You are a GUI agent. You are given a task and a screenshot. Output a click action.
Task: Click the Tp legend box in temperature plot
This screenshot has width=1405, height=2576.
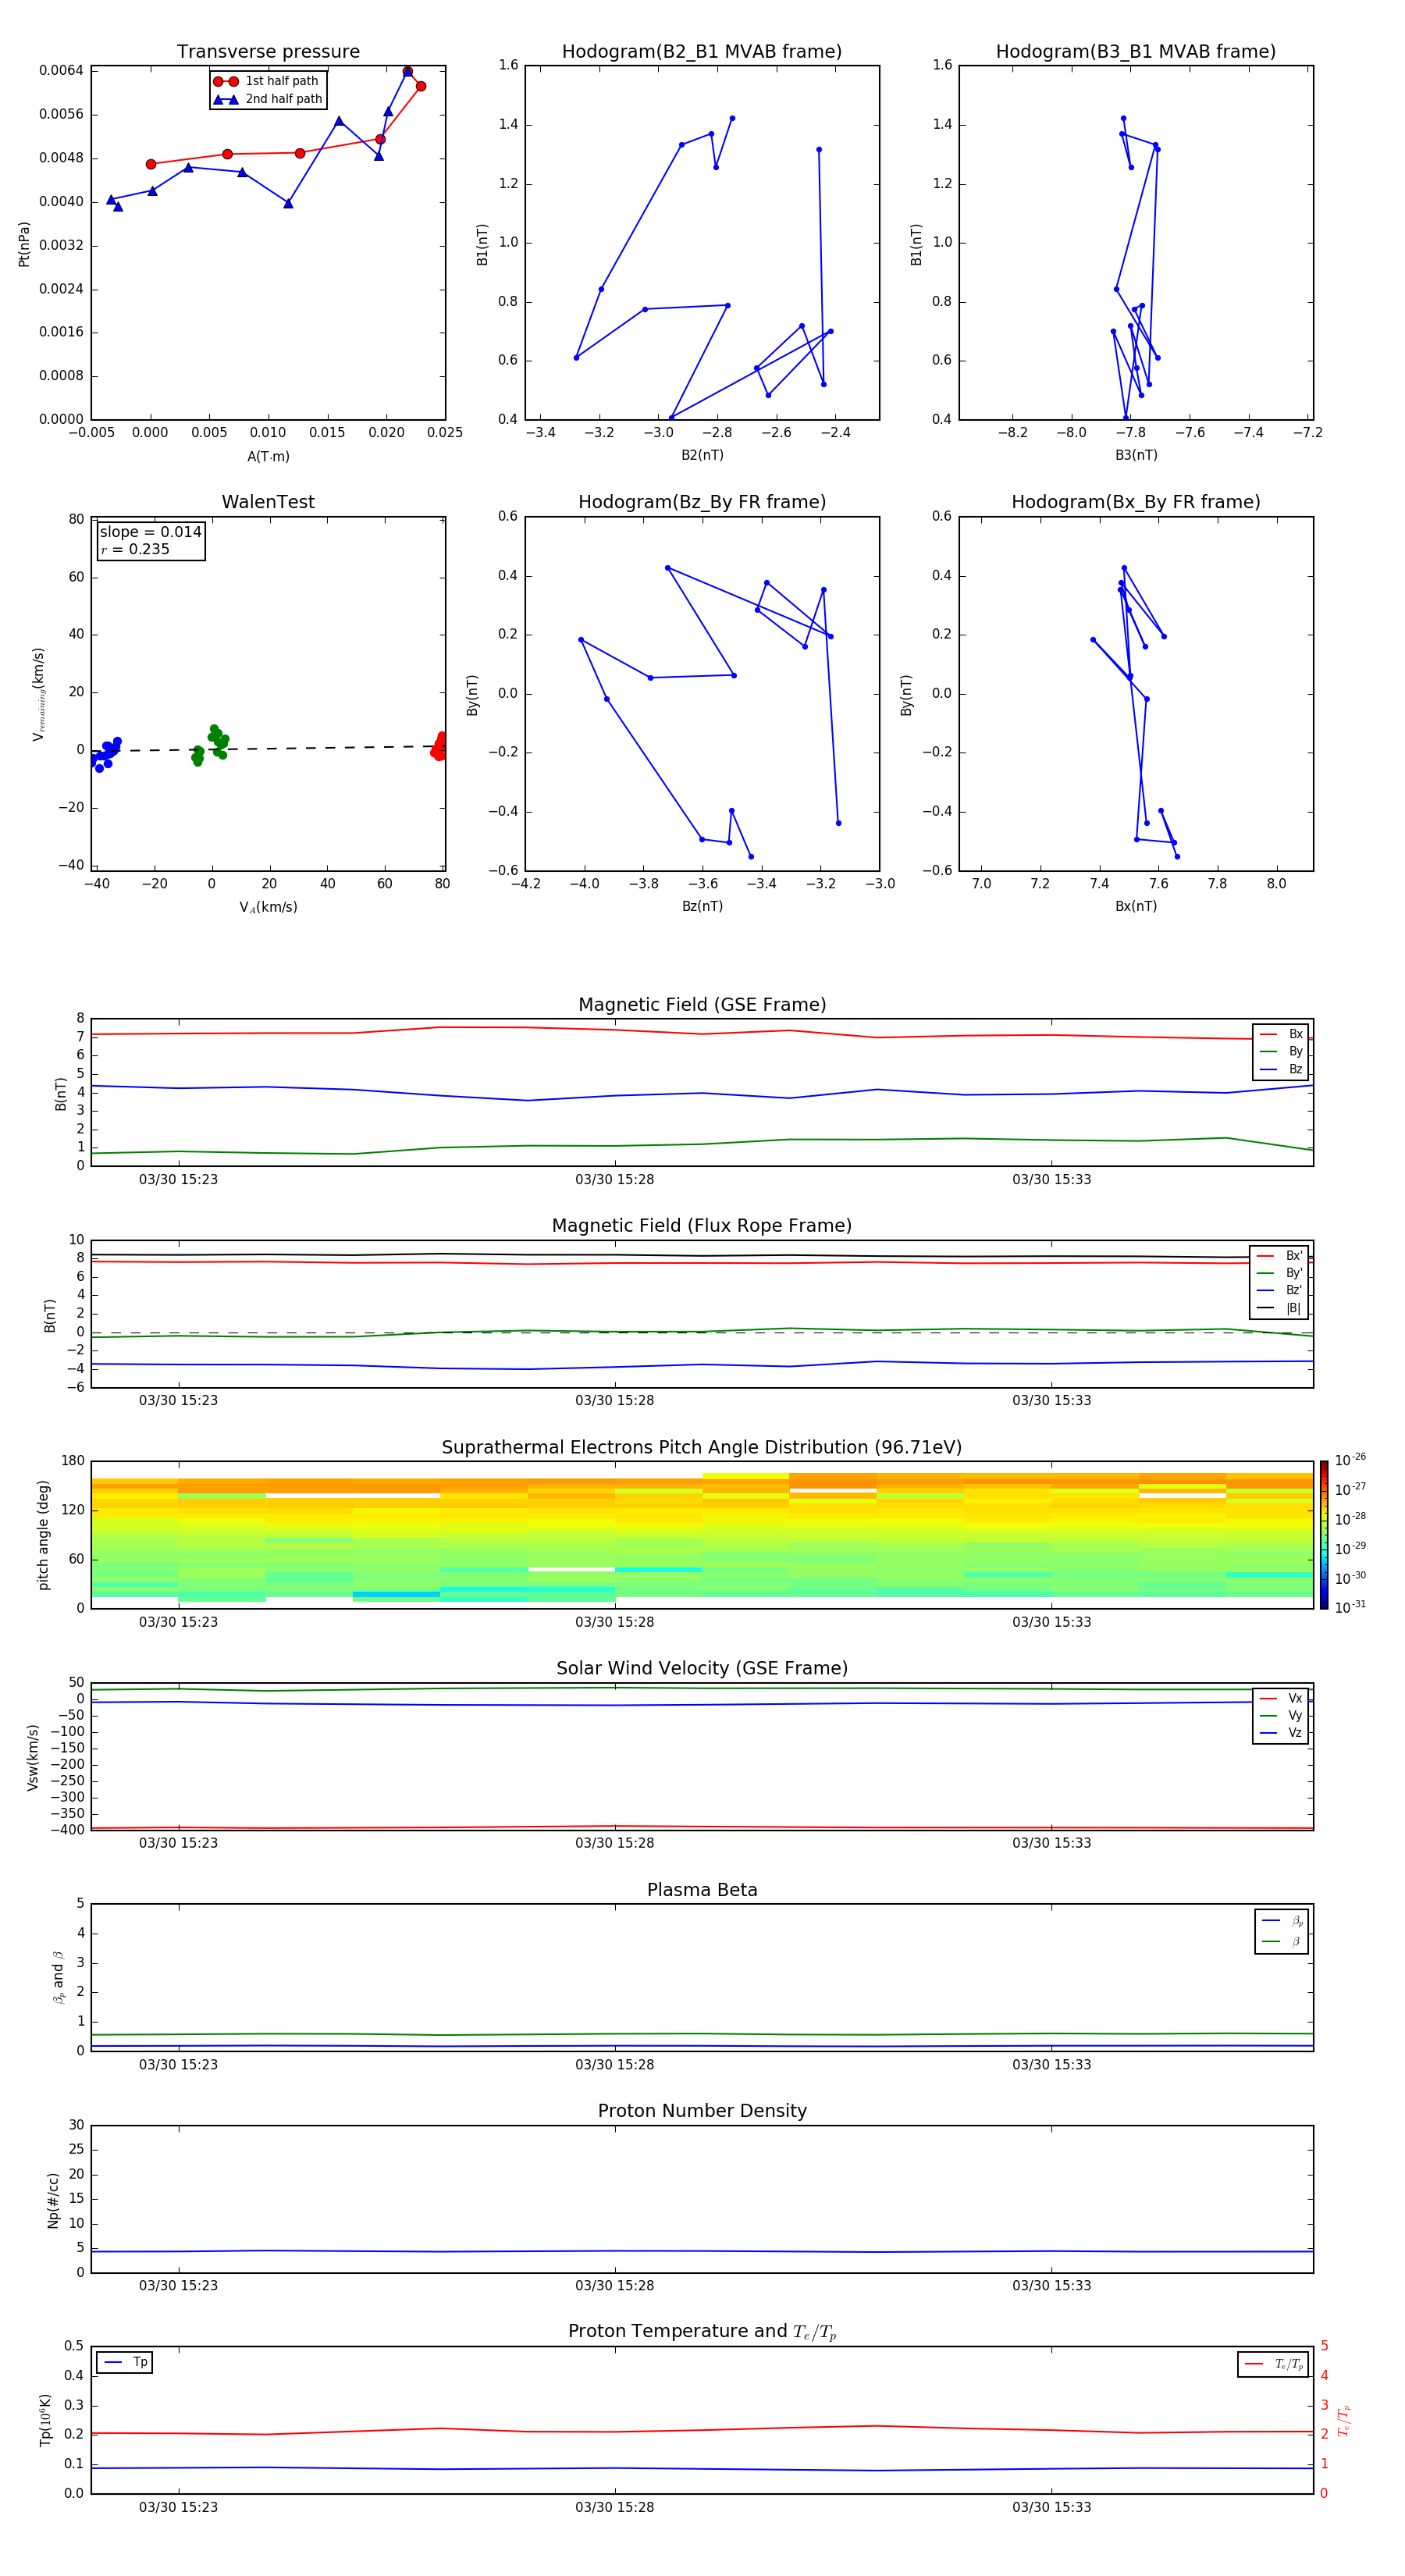pos(125,2362)
